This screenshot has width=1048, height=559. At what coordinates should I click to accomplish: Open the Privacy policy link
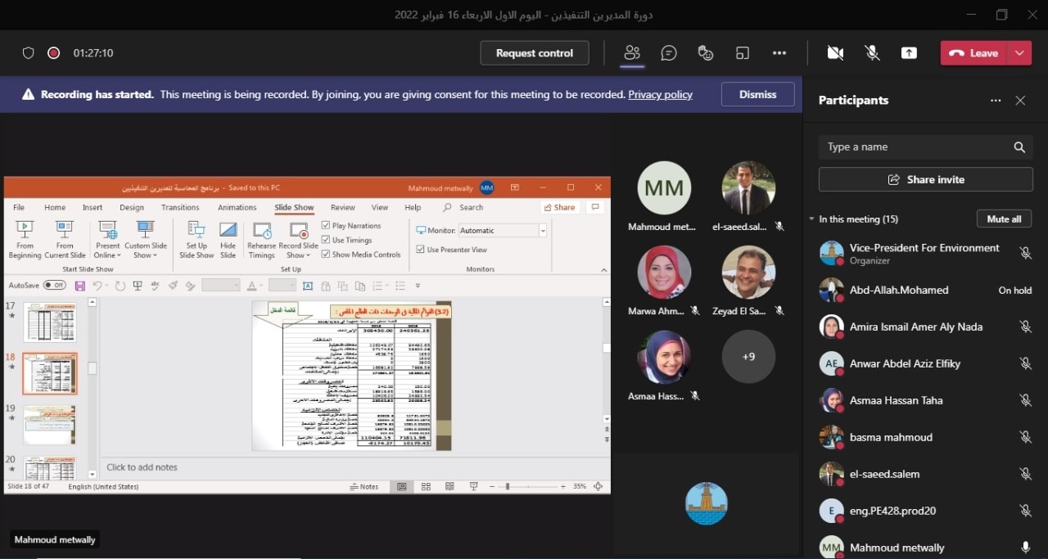pos(660,95)
